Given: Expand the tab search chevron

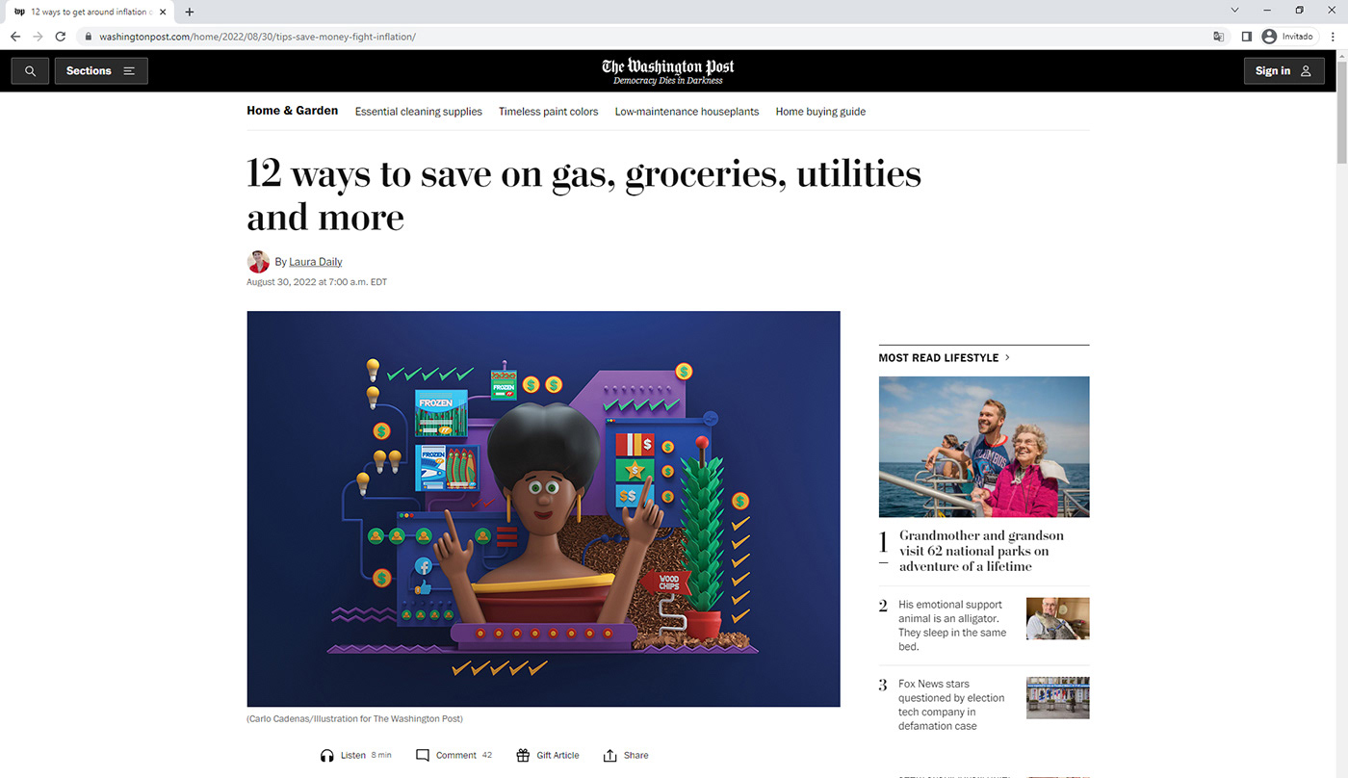Looking at the screenshot, I should [x=1235, y=11].
